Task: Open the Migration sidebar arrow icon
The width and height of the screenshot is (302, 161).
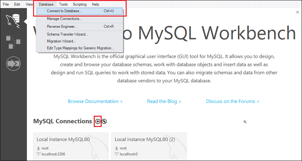Action: [13, 64]
